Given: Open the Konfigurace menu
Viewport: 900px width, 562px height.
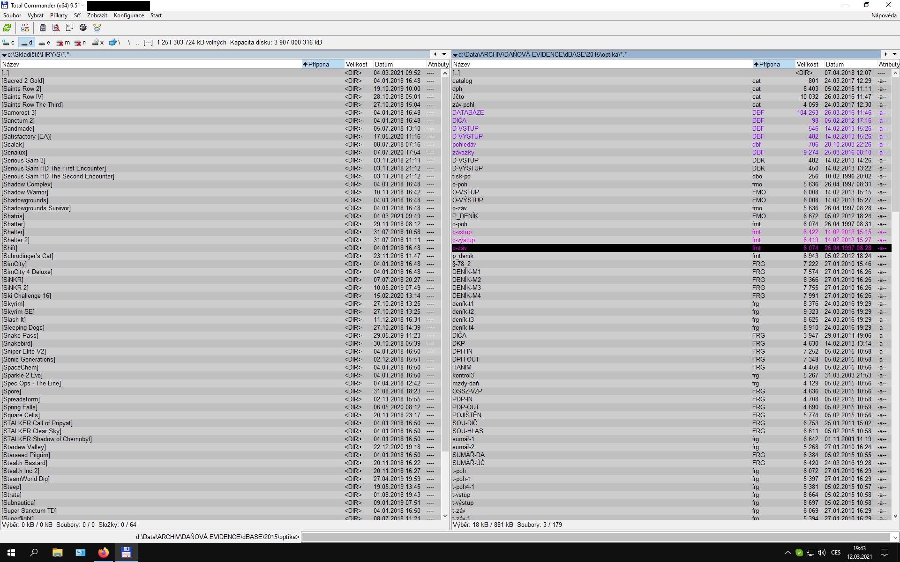Looking at the screenshot, I should (x=128, y=15).
